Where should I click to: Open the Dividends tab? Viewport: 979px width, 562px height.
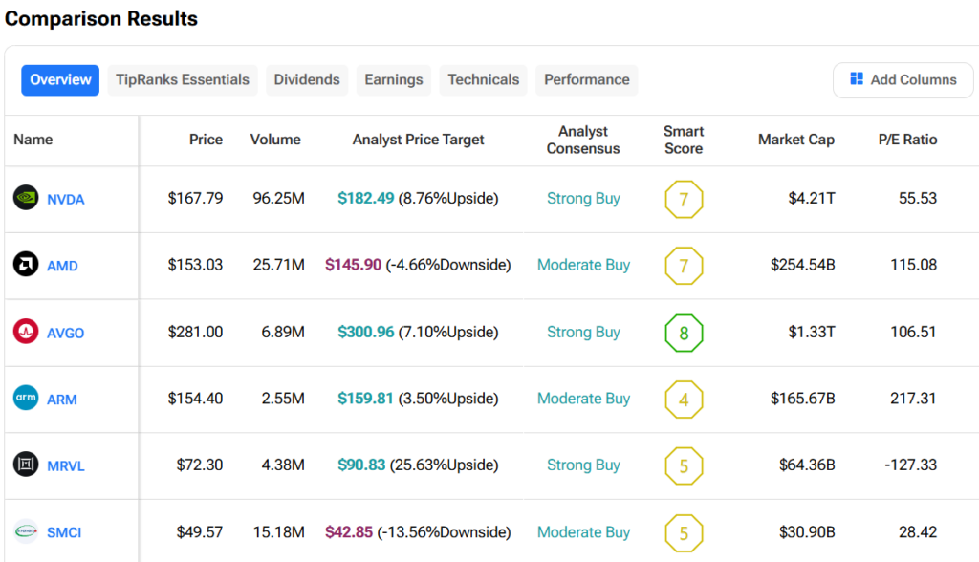coord(307,80)
